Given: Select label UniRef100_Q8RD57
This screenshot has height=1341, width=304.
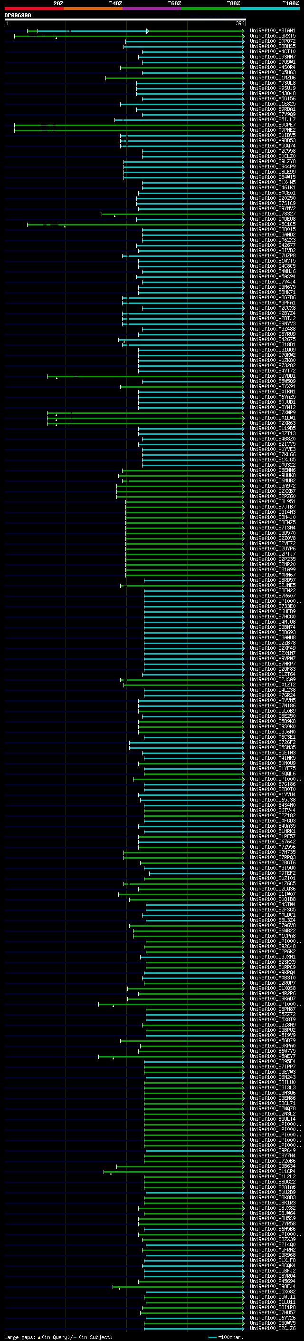Looking at the screenshot, I should click(272, 580).
